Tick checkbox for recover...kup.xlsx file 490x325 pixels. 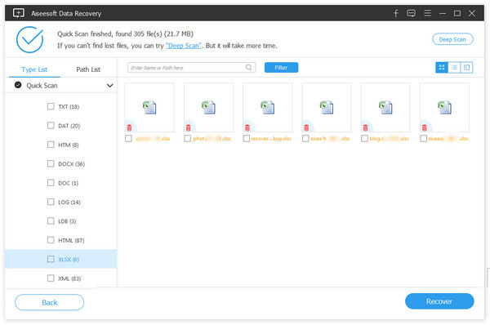pyautogui.click(x=247, y=139)
